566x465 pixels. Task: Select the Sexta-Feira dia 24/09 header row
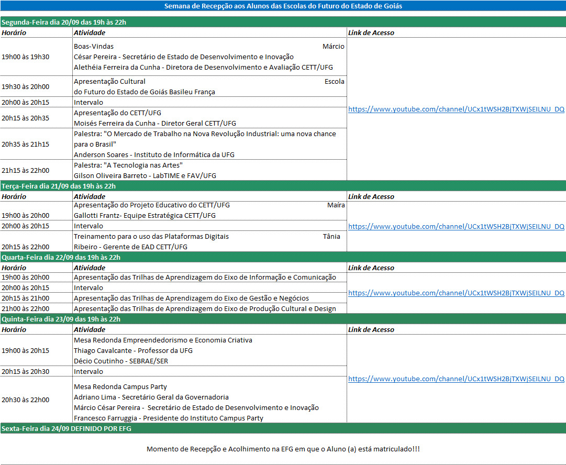tap(283, 428)
